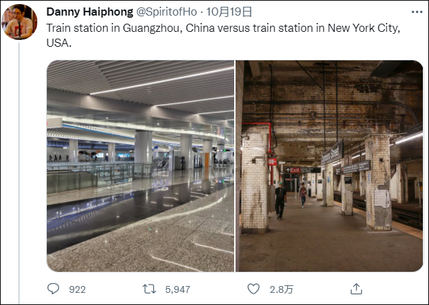Viewport: 429px width, 305px height.
Task: Click the 5,947 retweet count
Action: tap(177, 289)
